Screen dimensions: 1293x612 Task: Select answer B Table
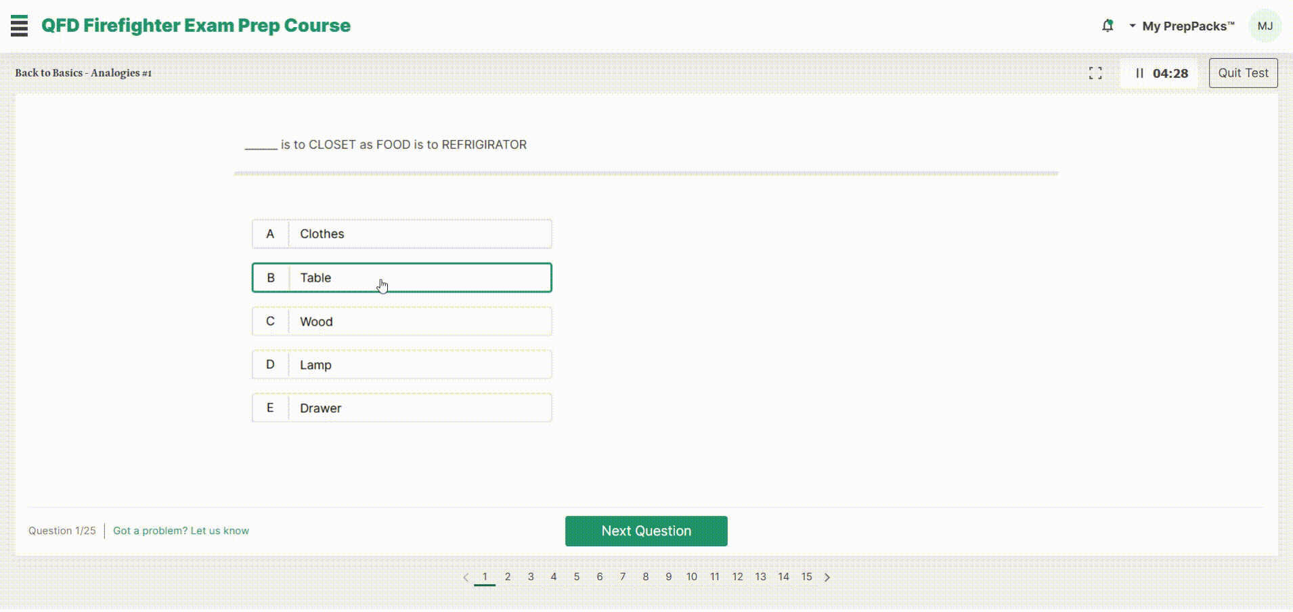402,278
